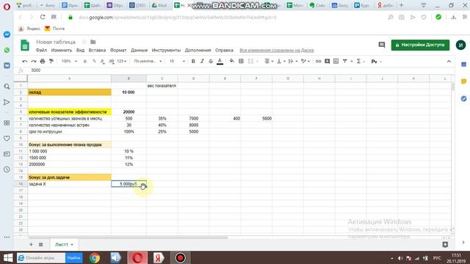Insert a link
This screenshot has height=264, width=470.
[x=318, y=62]
